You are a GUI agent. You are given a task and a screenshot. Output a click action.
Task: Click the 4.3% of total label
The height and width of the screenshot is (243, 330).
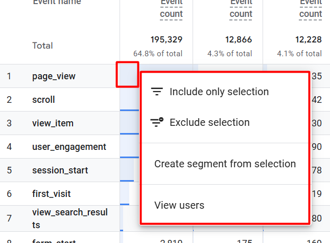229,54
